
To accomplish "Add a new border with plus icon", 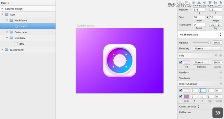I will click(x=221, y=72).
